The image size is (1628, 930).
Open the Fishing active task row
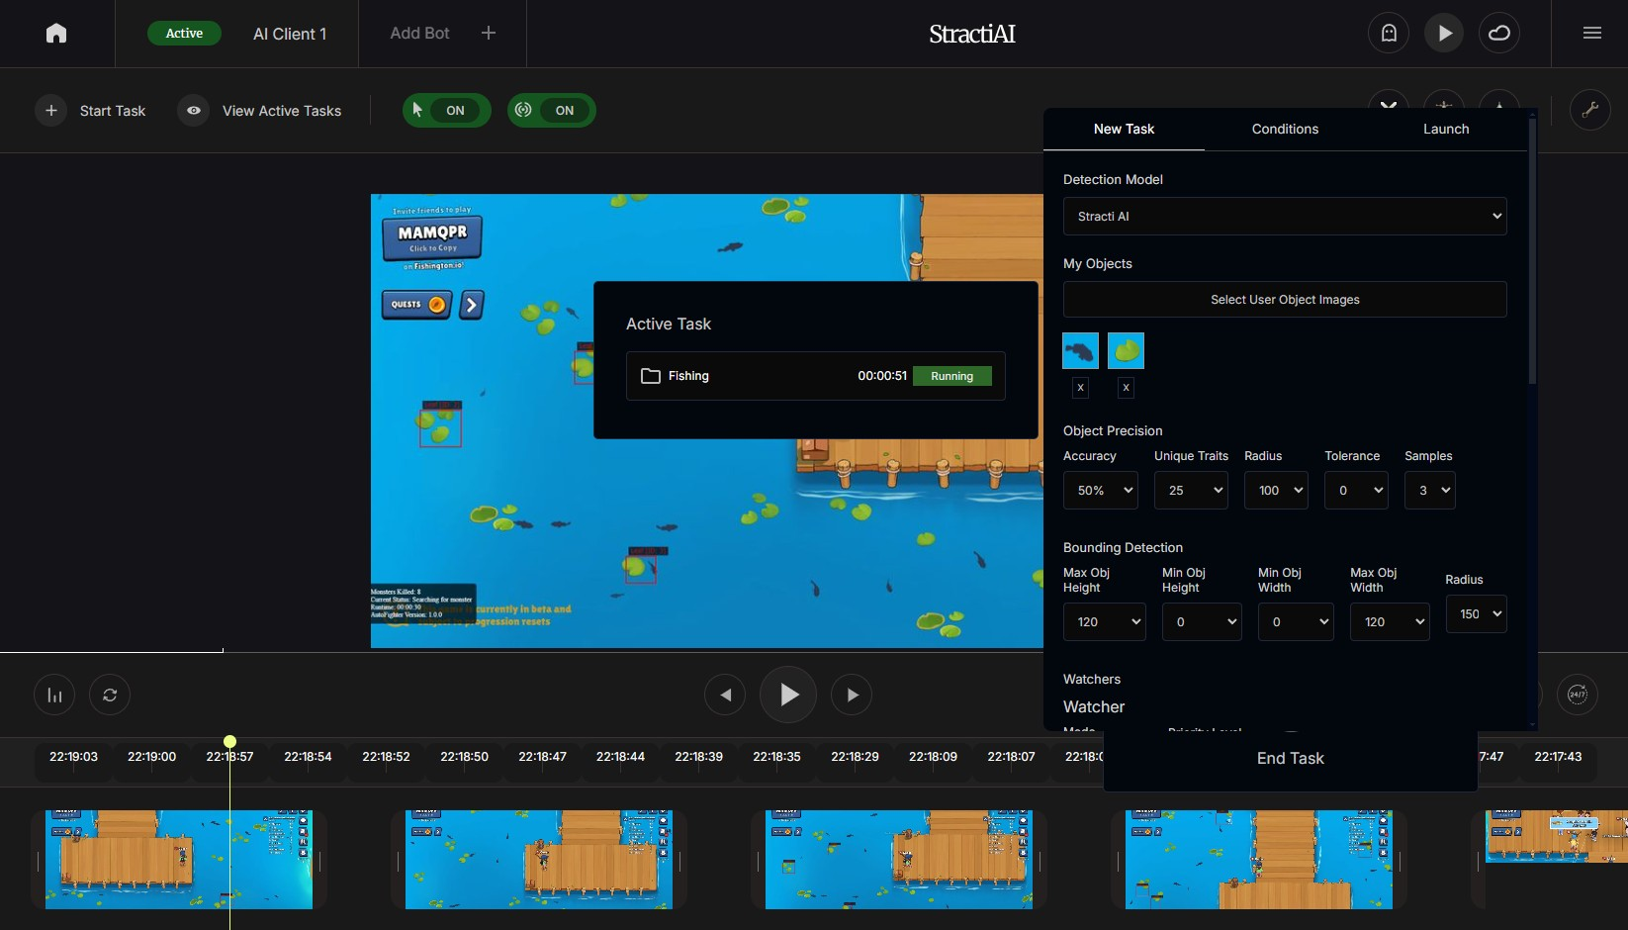[x=816, y=376]
